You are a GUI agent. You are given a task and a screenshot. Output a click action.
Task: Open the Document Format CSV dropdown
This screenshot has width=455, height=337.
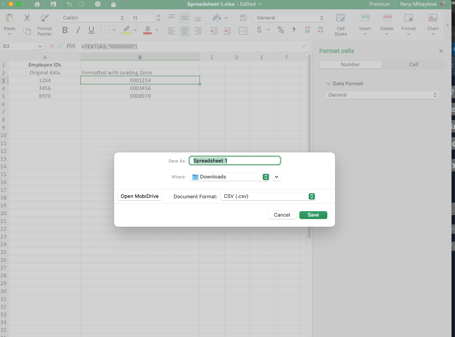click(x=268, y=196)
